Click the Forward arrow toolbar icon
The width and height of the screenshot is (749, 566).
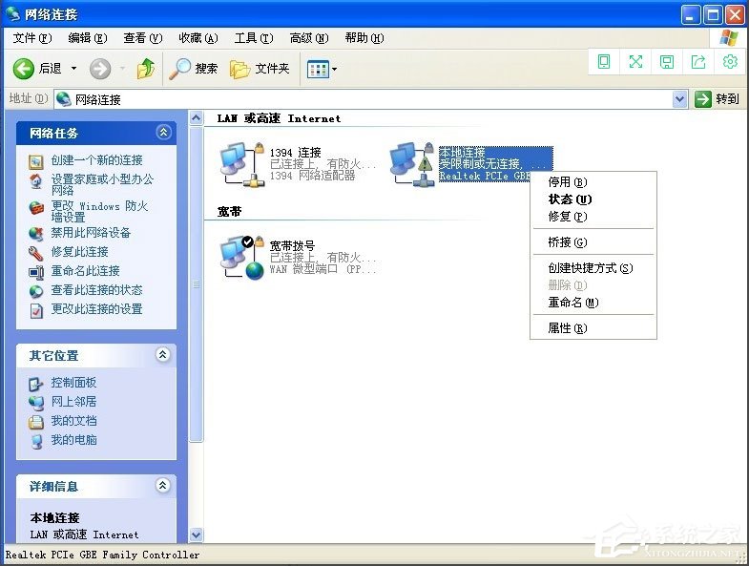pos(100,69)
